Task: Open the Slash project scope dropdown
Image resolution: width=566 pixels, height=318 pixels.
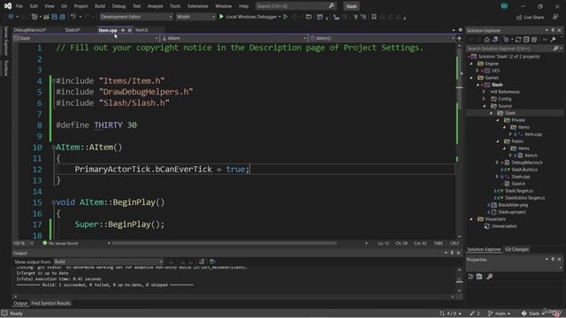Action: coord(86,38)
